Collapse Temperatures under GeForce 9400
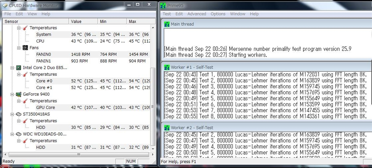This screenshot has height=168, width=372. 19,101
